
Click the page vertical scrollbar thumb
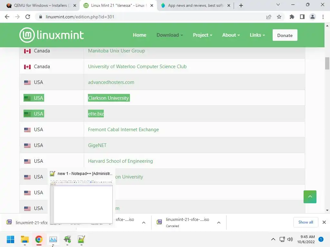click(x=327, y=63)
